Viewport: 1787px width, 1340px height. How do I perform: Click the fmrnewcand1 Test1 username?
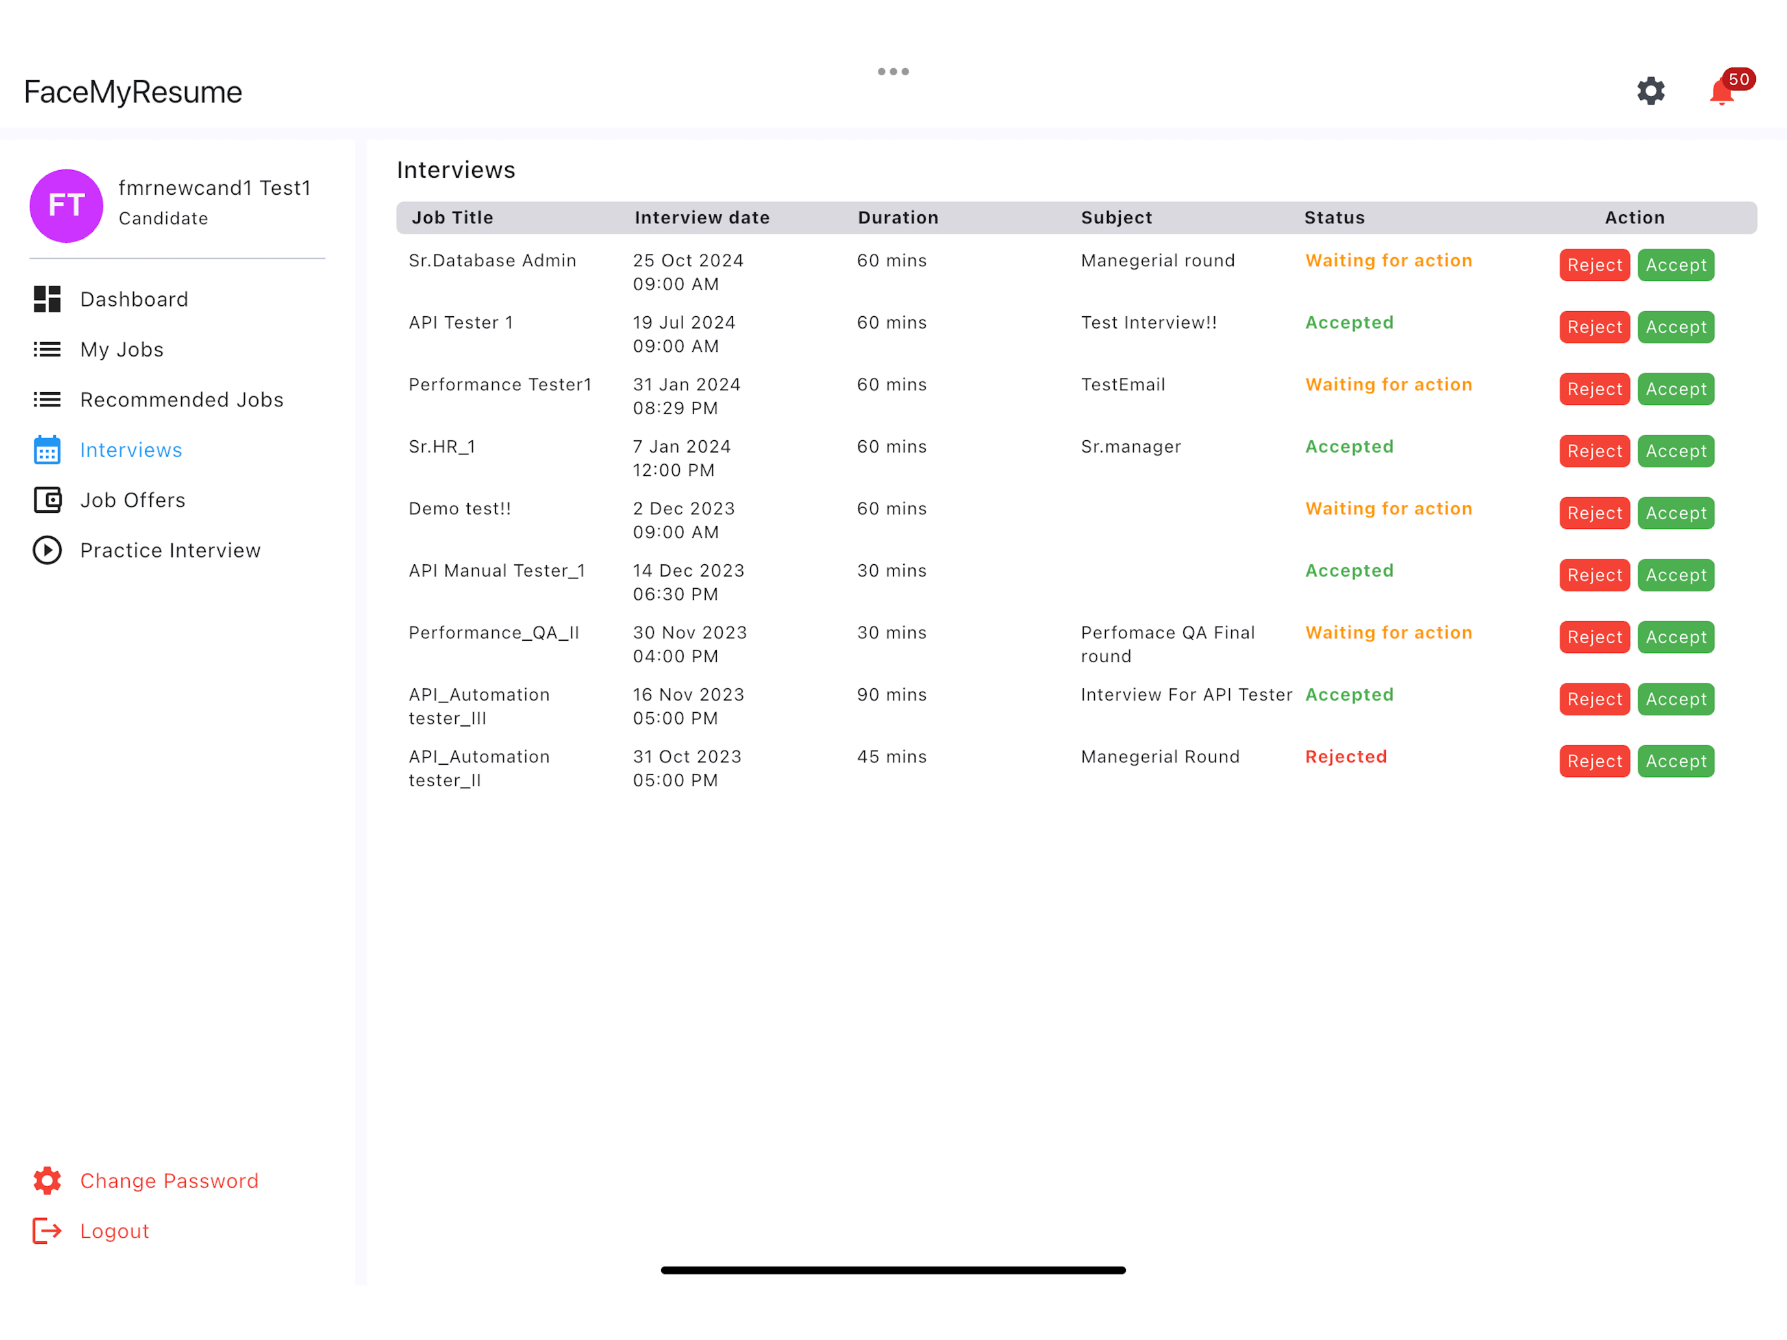tap(215, 188)
